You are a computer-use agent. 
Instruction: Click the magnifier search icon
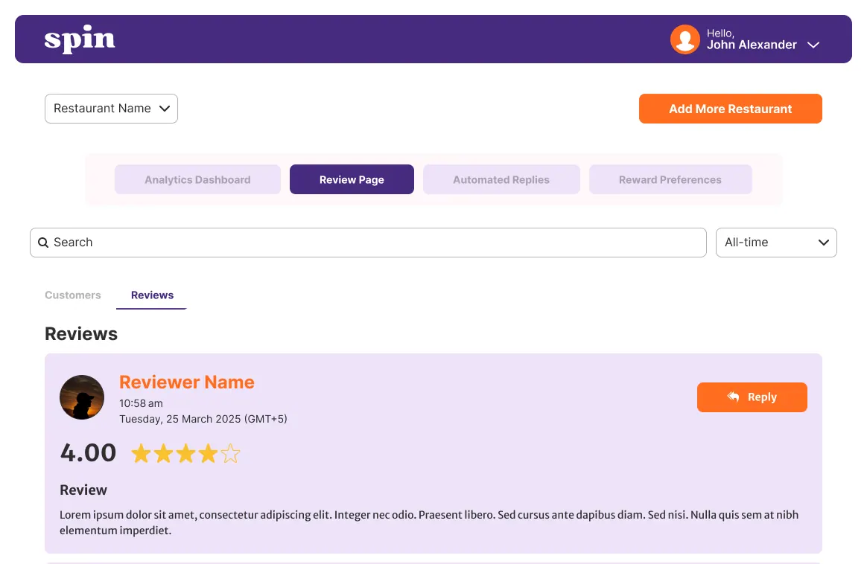[43, 243]
